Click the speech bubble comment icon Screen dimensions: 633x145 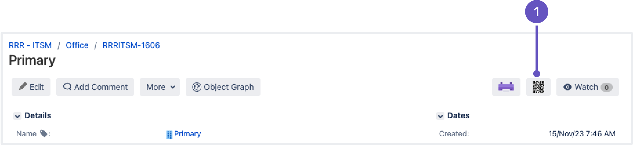67,86
